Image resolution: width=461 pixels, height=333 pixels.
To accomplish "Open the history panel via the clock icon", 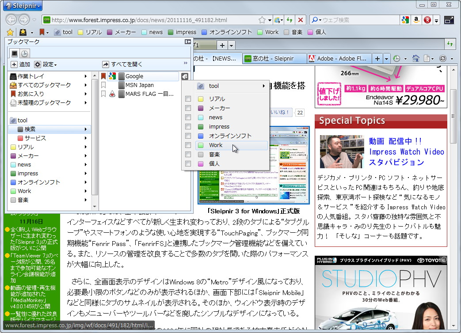I will (x=397, y=59).
